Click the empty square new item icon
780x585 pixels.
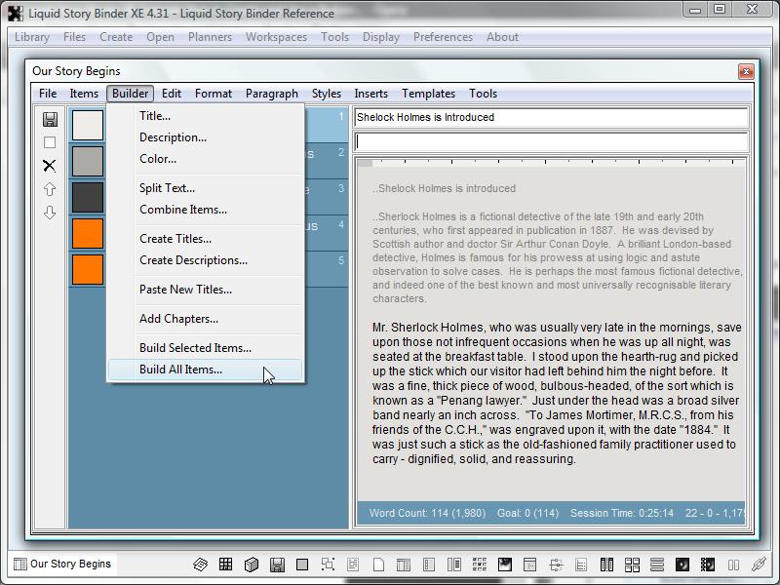[50, 142]
